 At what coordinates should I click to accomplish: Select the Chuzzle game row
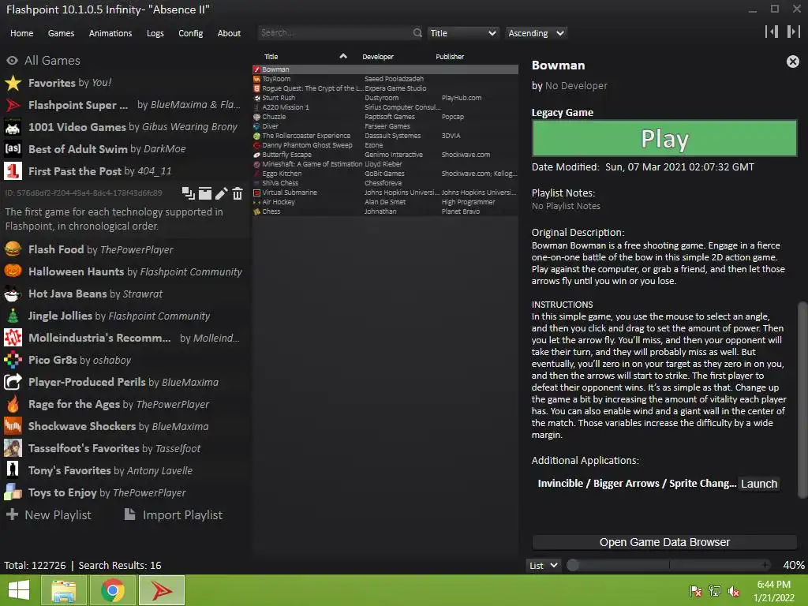pos(385,117)
